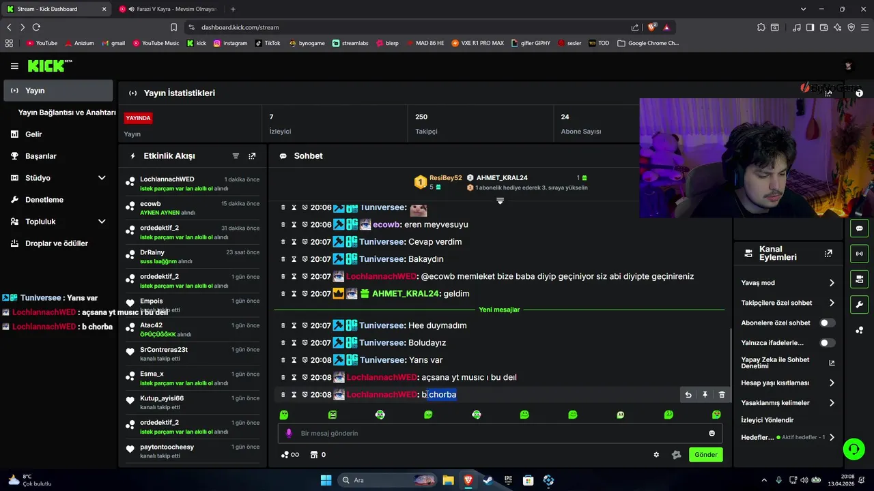This screenshot has width=874, height=491.
Task: Collapse the leaderboard arrow under ResiBey52
Action: pos(500,201)
